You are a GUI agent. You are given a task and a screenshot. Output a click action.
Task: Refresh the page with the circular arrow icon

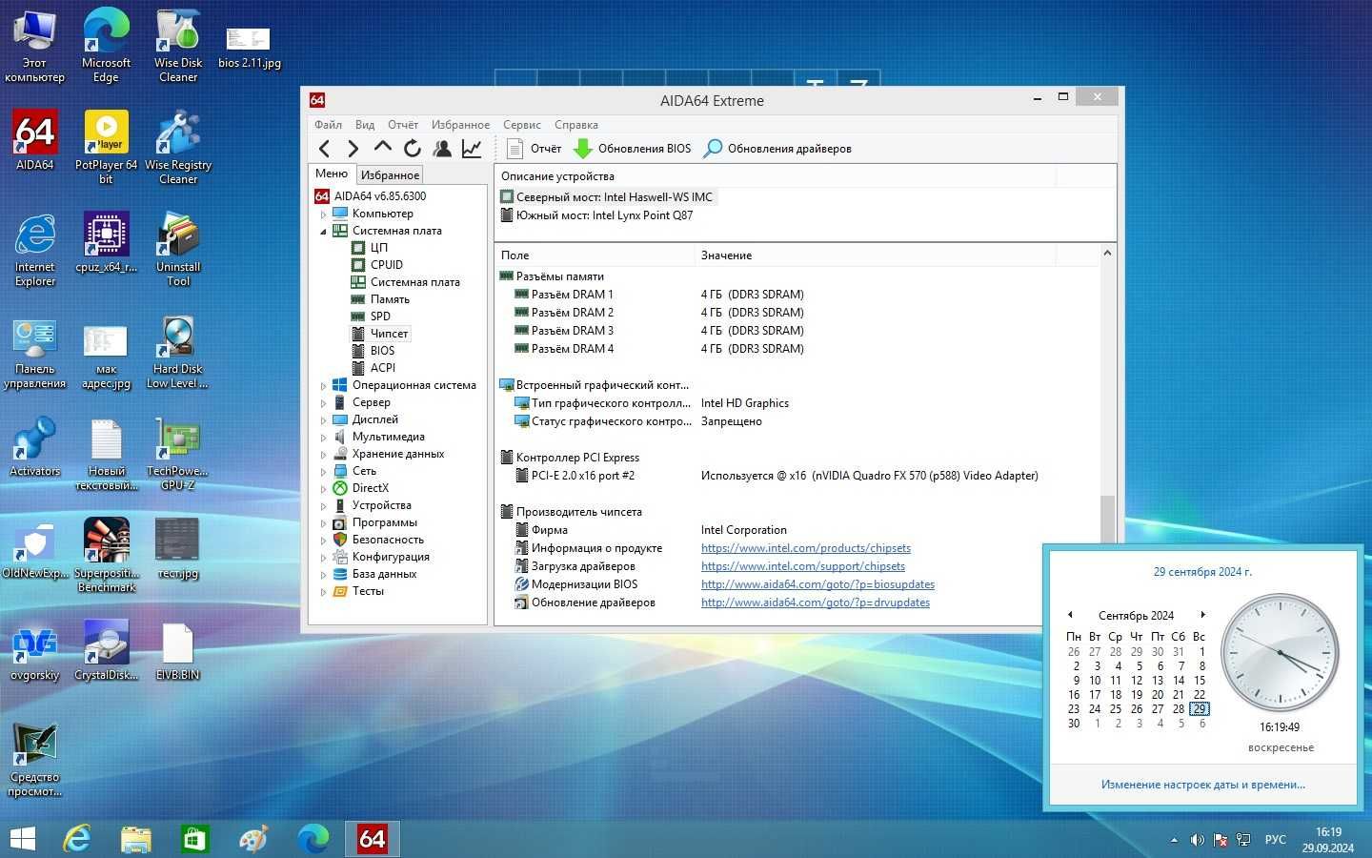click(413, 148)
